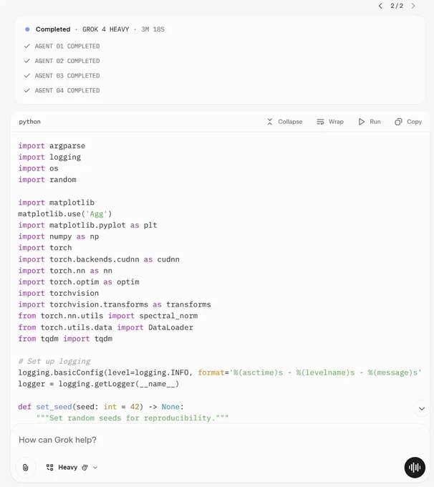Run the python code block
The image size is (434, 487).
370,122
